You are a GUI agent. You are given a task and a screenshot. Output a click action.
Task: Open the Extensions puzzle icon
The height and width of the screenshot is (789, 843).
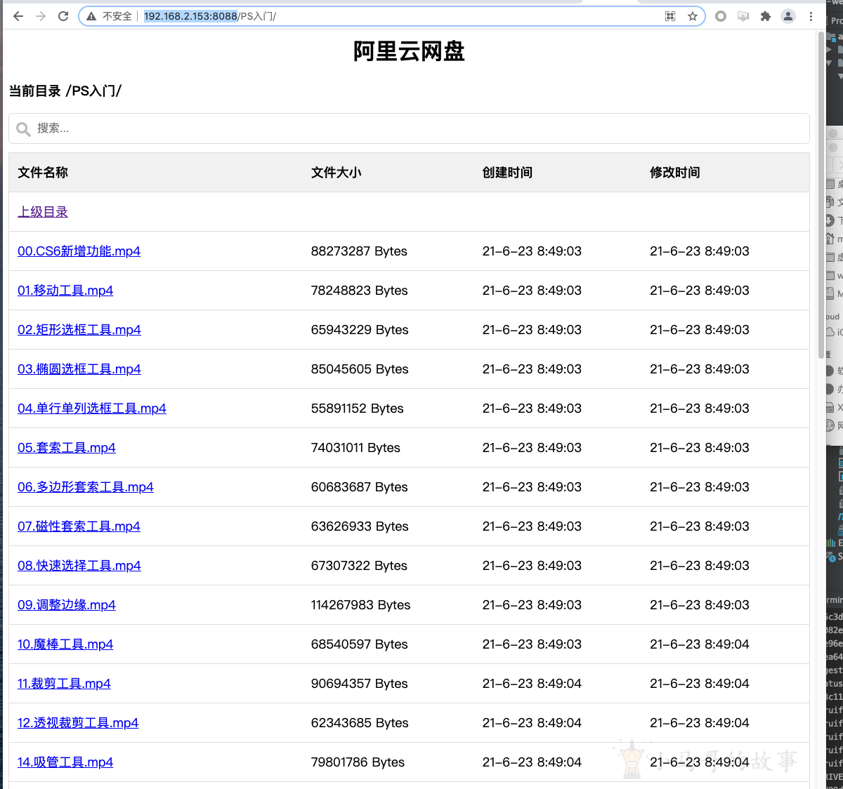click(766, 16)
